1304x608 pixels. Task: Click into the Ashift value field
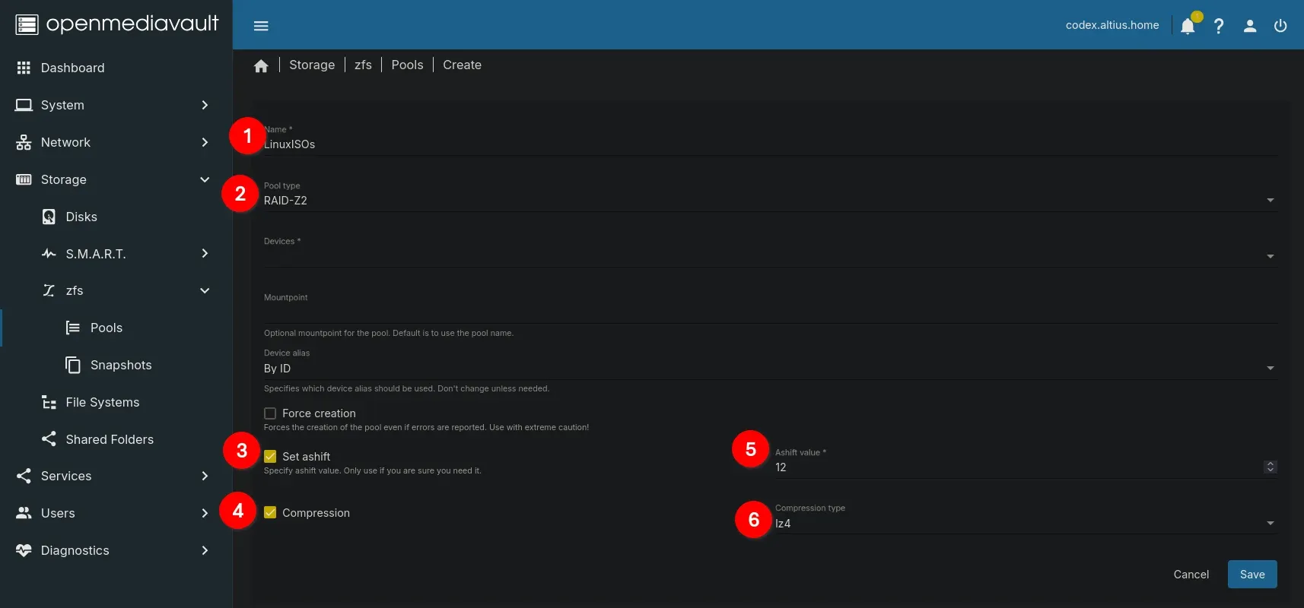(1017, 467)
